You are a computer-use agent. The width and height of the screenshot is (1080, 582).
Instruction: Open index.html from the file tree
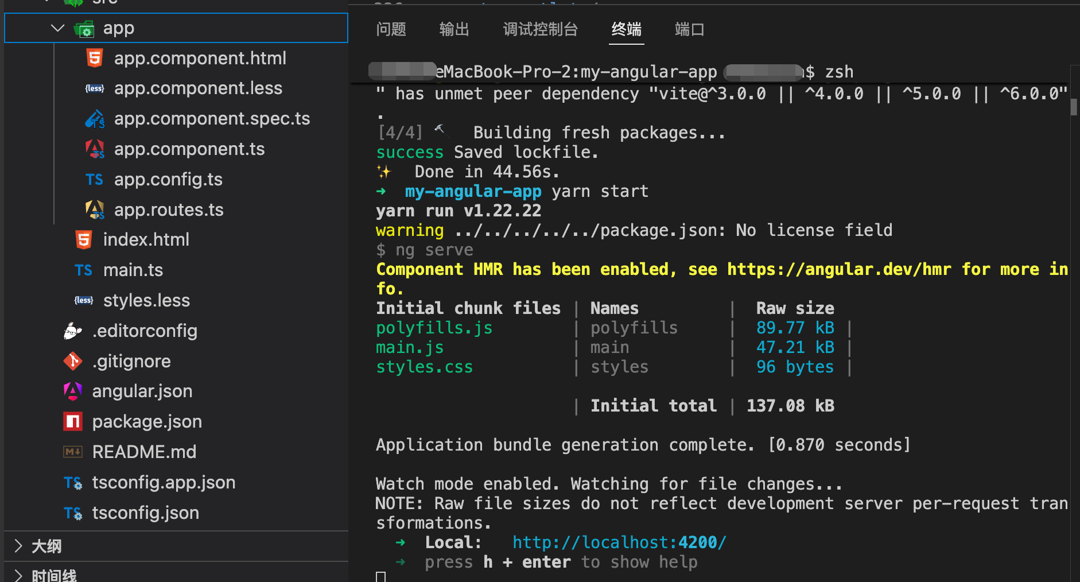[146, 240]
